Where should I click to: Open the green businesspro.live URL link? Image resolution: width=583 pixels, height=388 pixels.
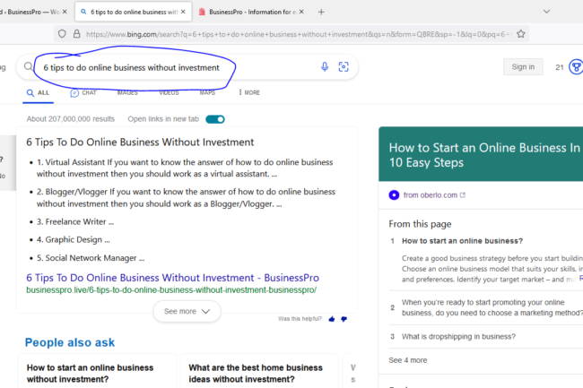point(171,290)
